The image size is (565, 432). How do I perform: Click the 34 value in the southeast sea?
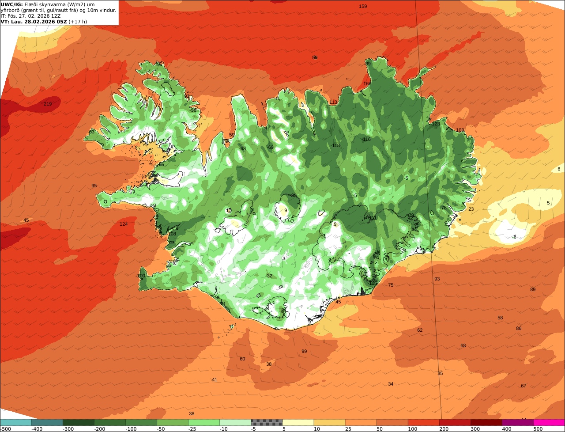pyautogui.click(x=391, y=384)
